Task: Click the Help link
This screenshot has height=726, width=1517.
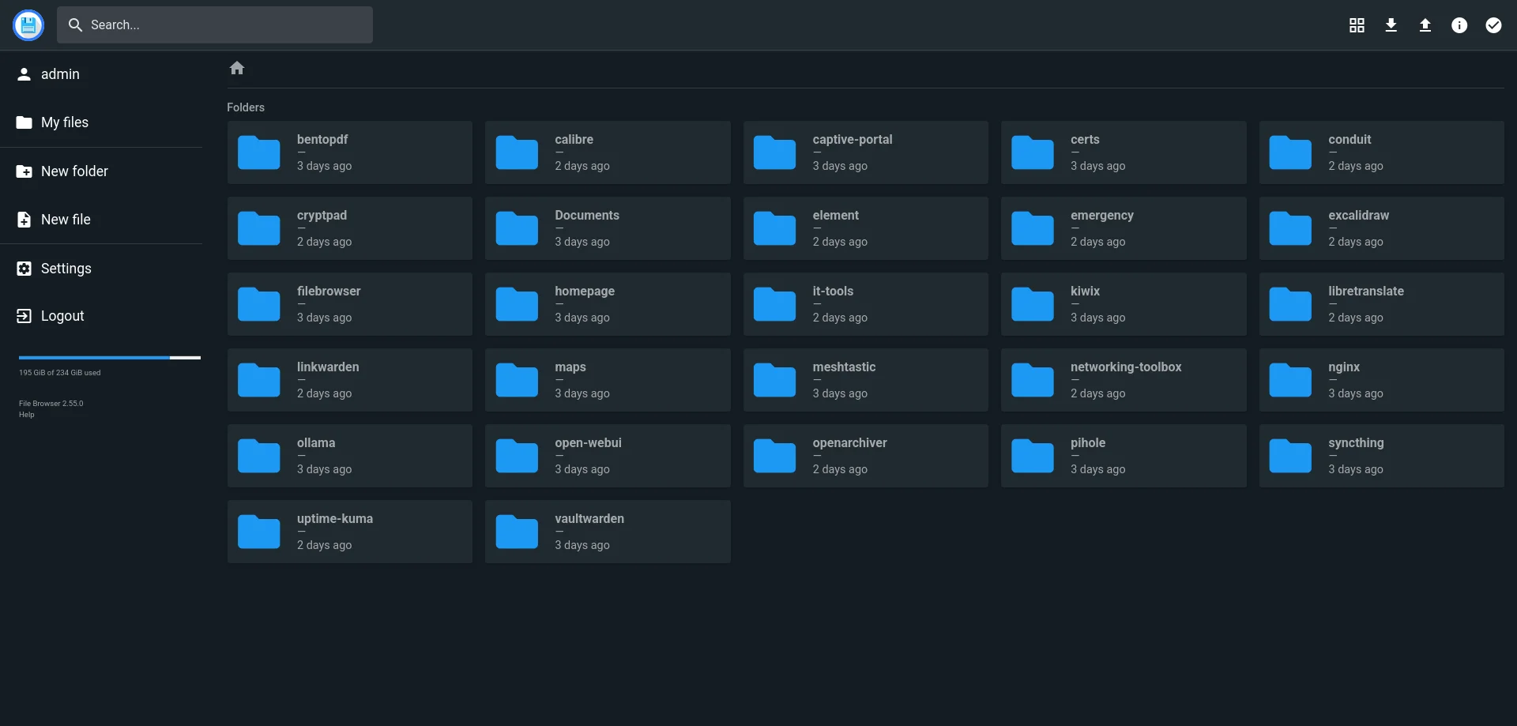Action: [27, 415]
